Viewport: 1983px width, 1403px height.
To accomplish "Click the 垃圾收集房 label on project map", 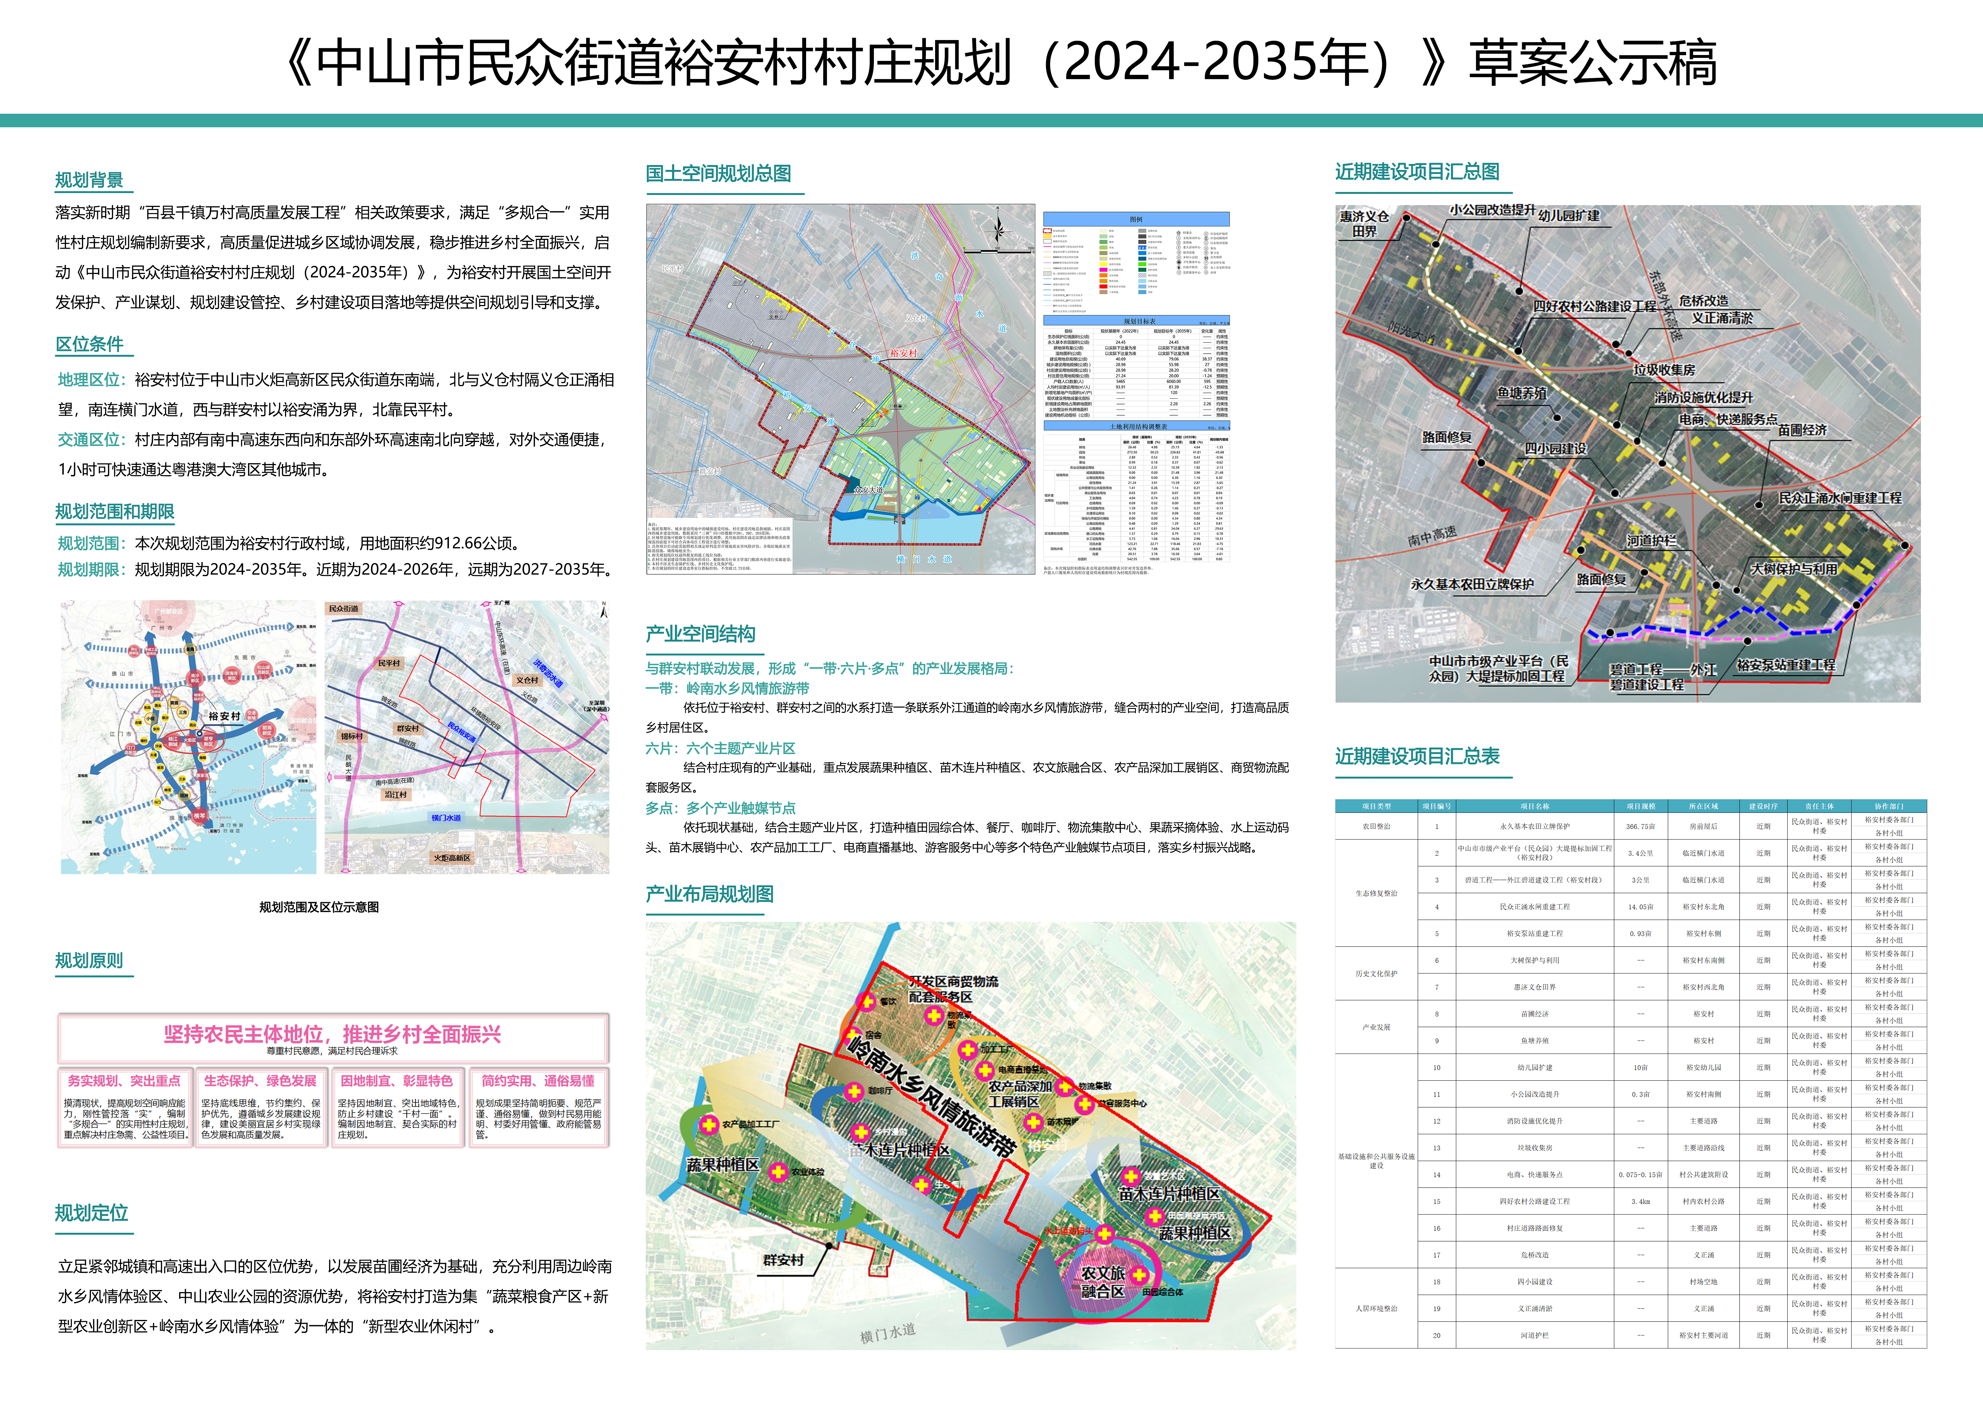I will (x=1664, y=370).
